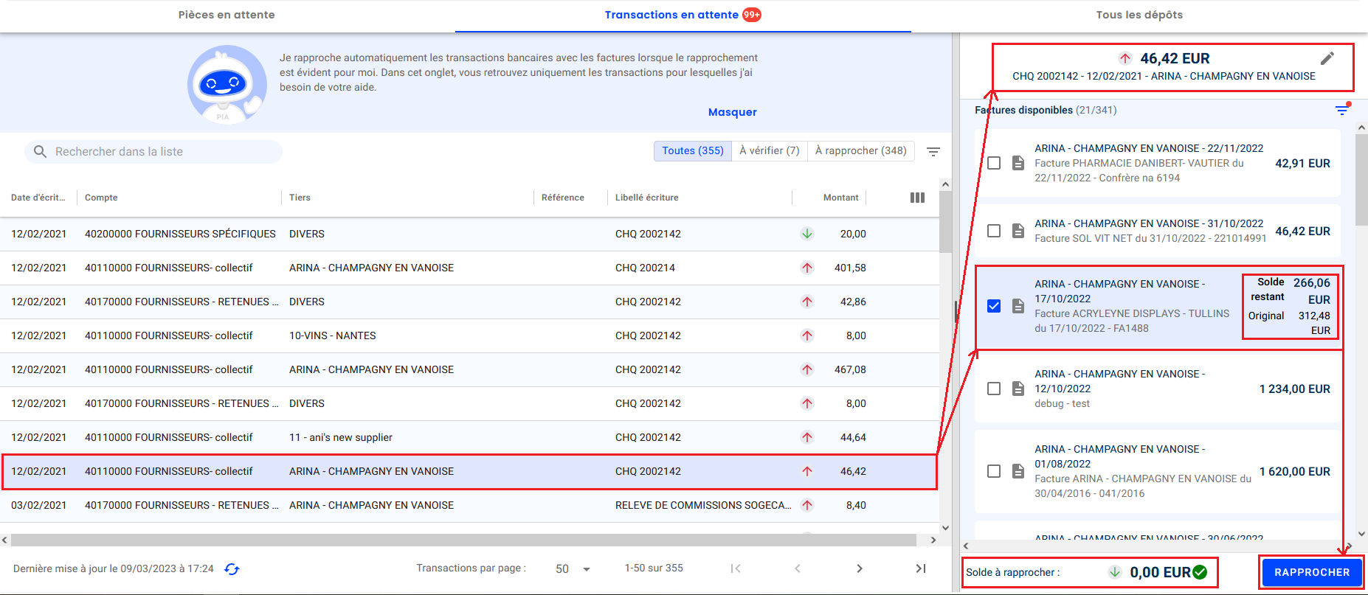Click the invoices panel vertical scrollbar thumb
Screen dimensions: 1368x595
coord(1361,179)
